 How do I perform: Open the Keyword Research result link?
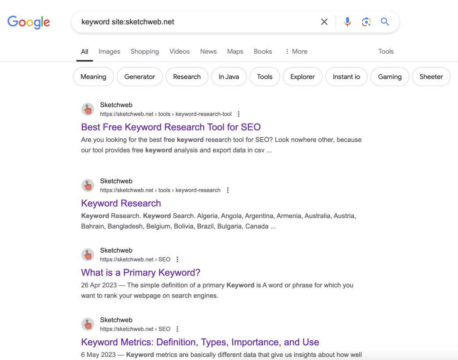click(121, 203)
